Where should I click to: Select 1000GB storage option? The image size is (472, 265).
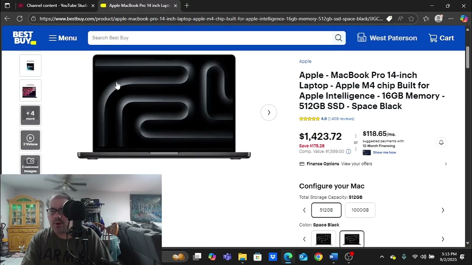[x=360, y=210]
